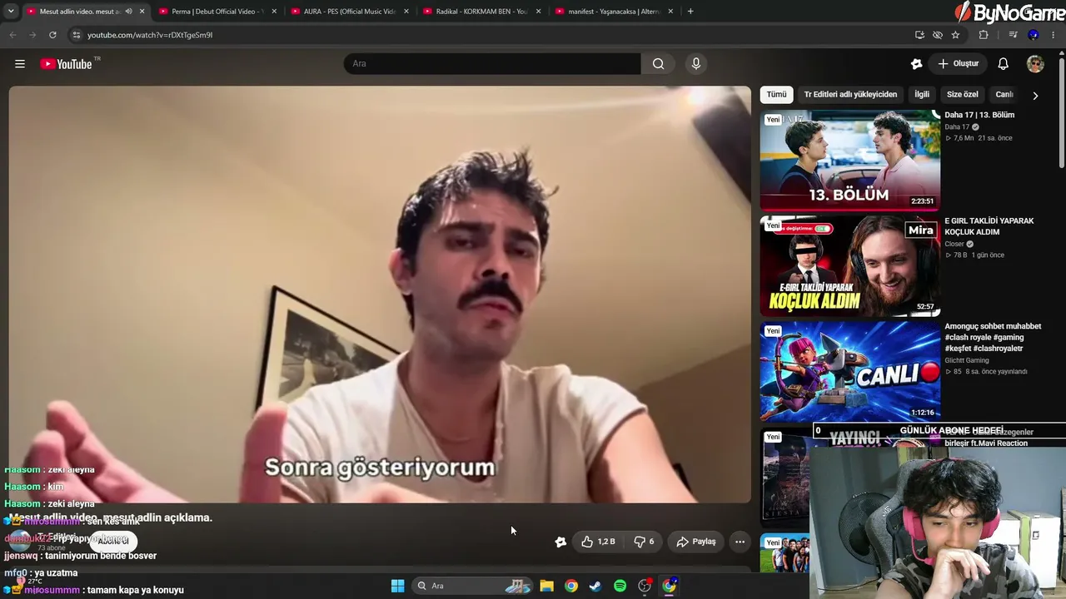This screenshot has height=599, width=1066.
Task: Click the Paylaş share button
Action: click(x=695, y=542)
